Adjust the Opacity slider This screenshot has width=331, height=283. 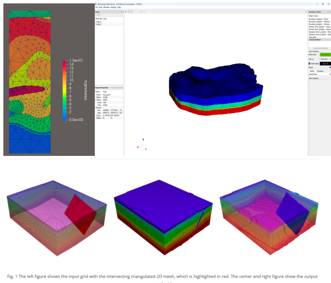click(325, 67)
